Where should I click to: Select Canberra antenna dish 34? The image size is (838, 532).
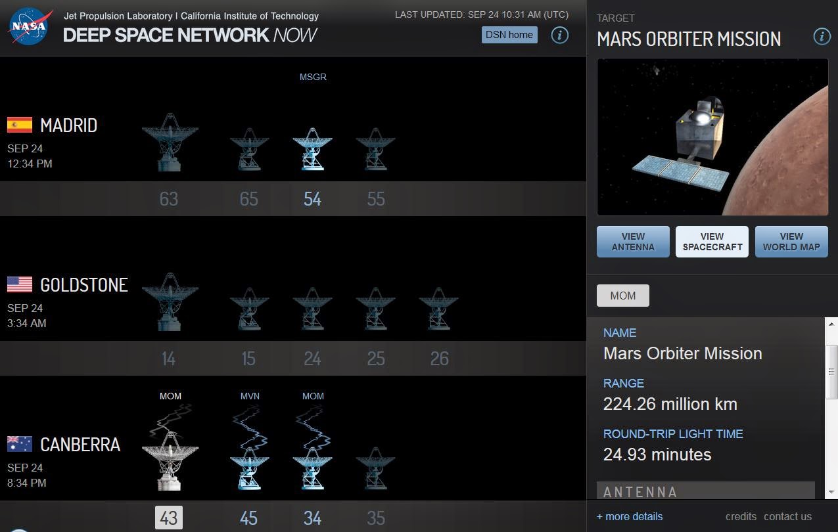[x=312, y=468]
